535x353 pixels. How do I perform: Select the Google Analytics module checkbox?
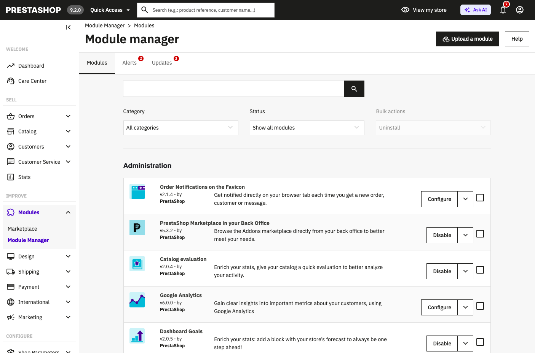[x=480, y=306]
